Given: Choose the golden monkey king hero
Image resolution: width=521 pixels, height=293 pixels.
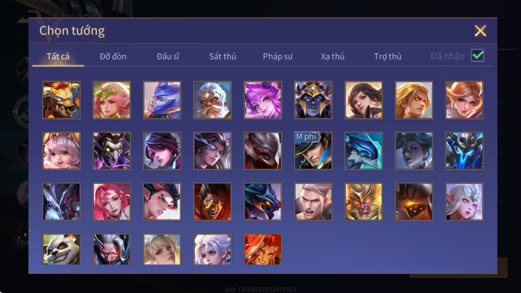Looking at the screenshot, I should coord(364,202).
